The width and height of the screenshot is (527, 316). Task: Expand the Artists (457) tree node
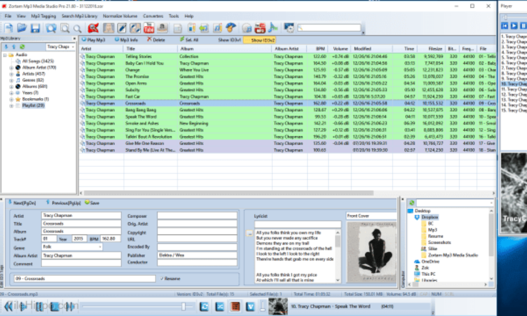tap(11, 74)
